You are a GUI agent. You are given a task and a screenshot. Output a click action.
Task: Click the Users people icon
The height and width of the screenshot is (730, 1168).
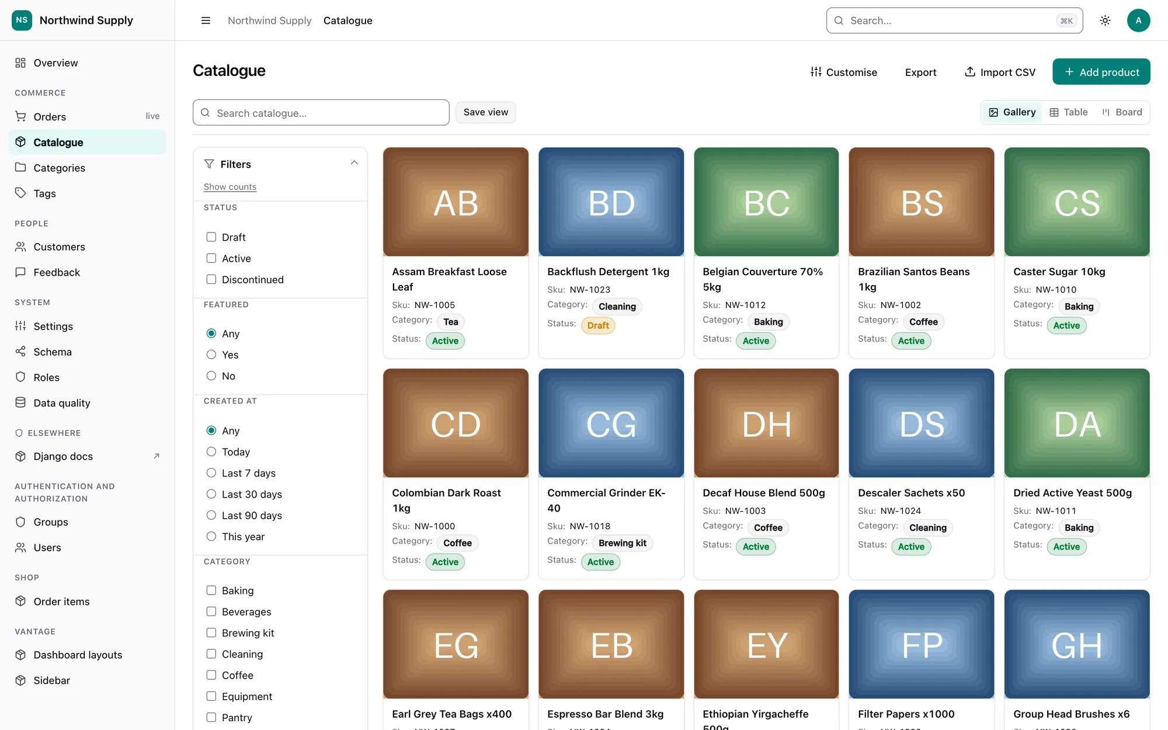(x=20, y=547)
